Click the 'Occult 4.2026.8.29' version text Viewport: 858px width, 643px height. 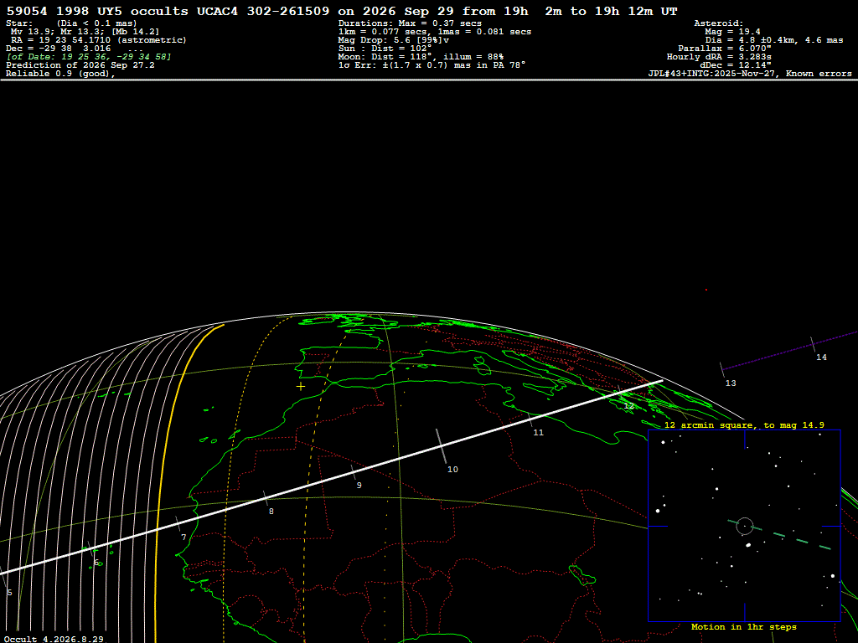54,639
